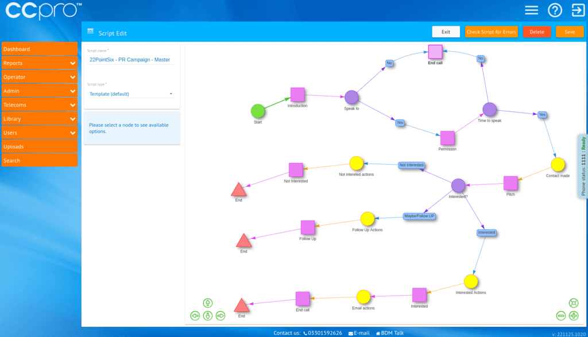Click into the Script name field

(131, 60)
